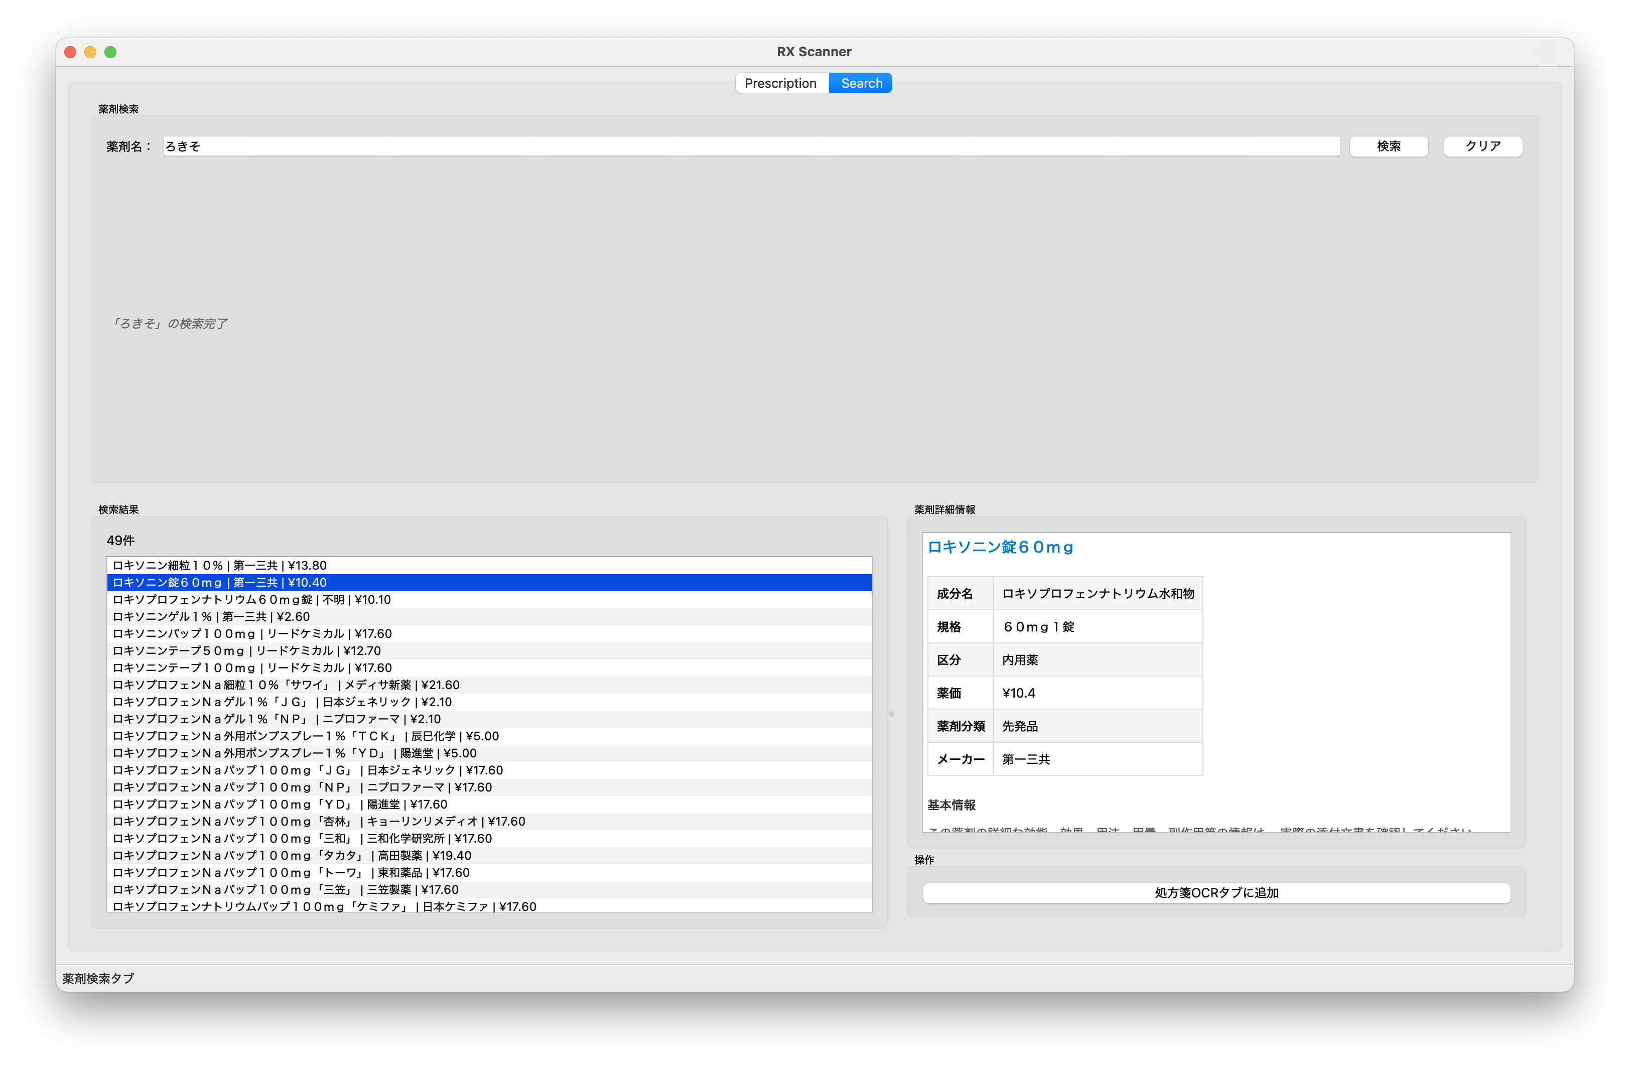1630x1066 pixels.
Task: Click the yellow minimize window button
Action: coord(90,52)
